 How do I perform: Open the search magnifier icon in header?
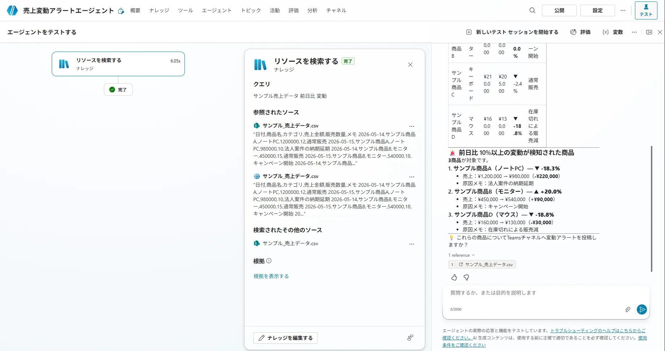[532, 10]
